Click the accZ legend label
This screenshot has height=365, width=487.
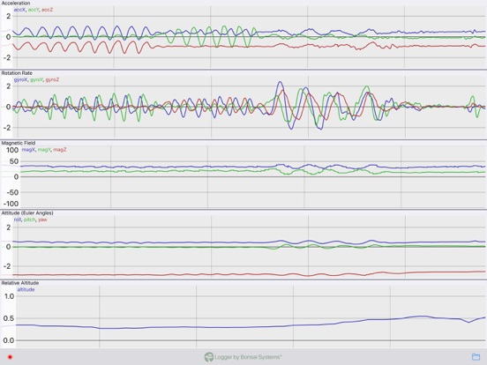point(48,10)
